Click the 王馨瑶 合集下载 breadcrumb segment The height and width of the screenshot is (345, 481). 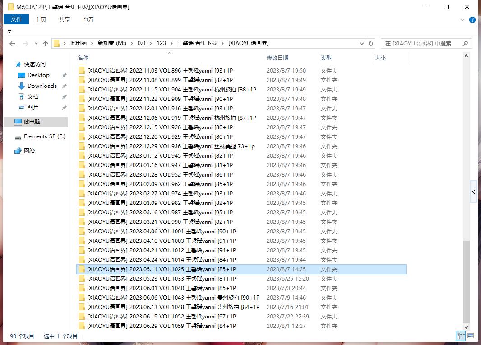(x=197, y=43)
